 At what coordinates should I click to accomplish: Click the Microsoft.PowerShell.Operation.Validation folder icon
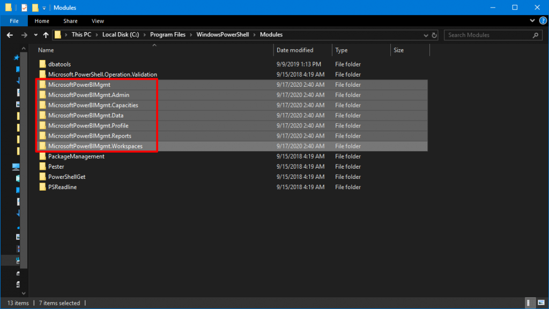(x=43, y=74)
